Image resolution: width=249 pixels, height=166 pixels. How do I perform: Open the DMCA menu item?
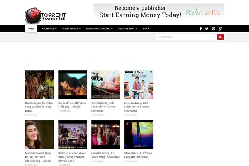(x=146, y=29)
